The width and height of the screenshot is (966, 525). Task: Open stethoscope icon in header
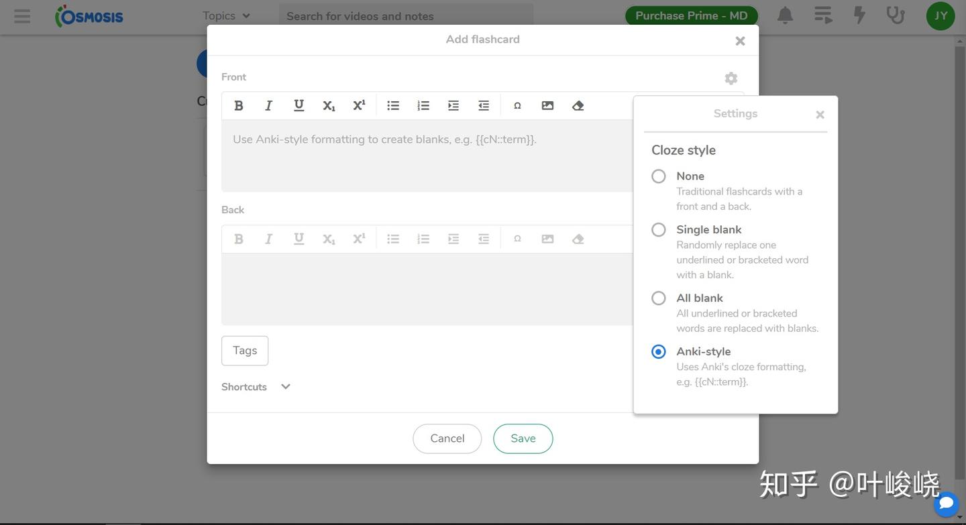(x=896, y=15)
